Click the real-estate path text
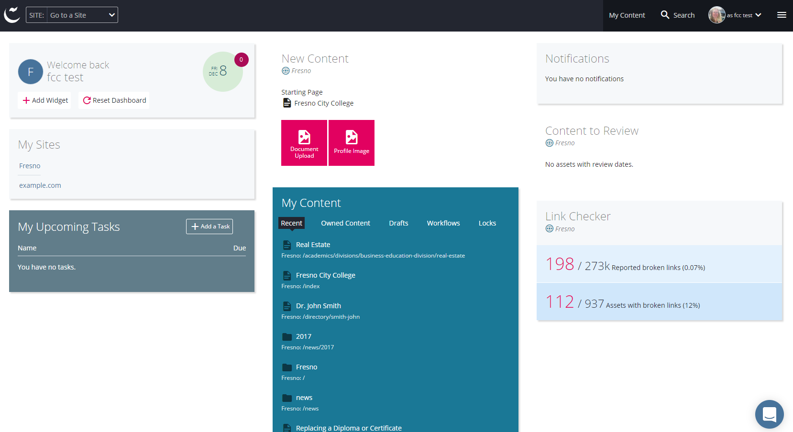793x432 pixels. point(384,256)
